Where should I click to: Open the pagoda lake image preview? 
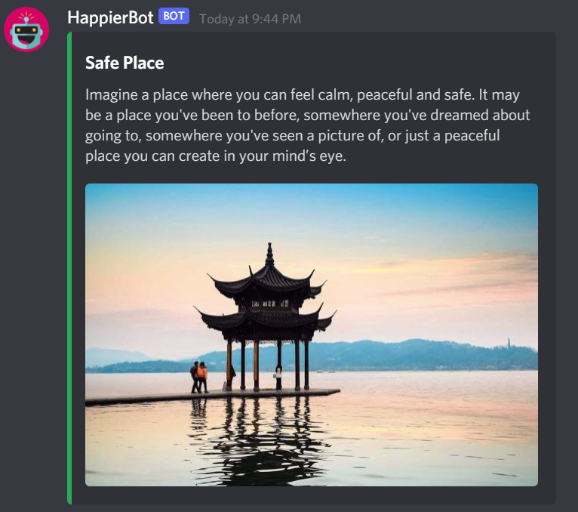click(x=312, y=335)
